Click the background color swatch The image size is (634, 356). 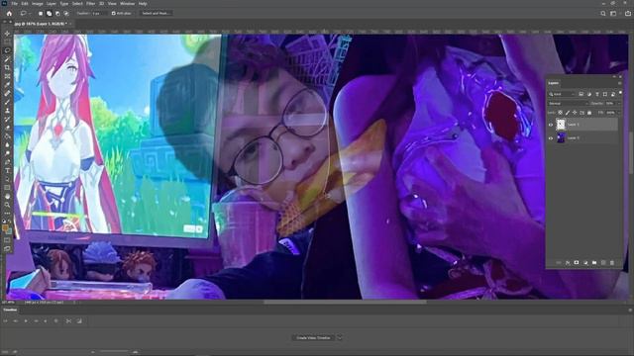pos(10,231)
